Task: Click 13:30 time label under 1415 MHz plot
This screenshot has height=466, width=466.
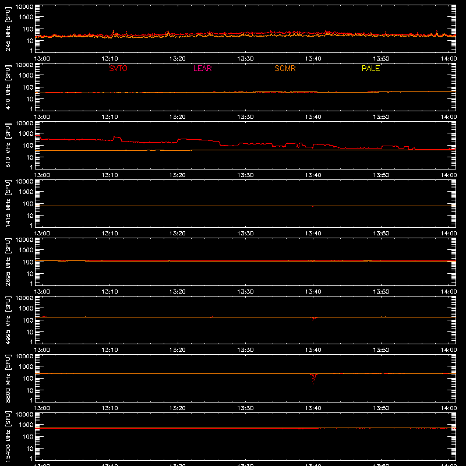Action: 245,234
